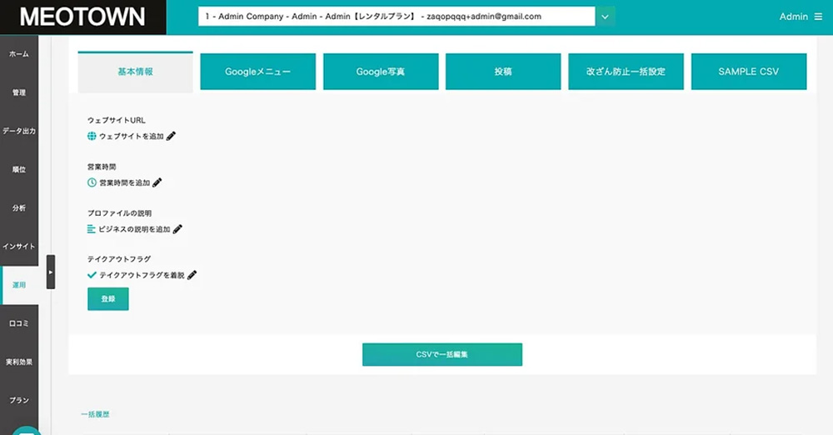Expand the account selector dropdown arrow

(x=605, y=17)
